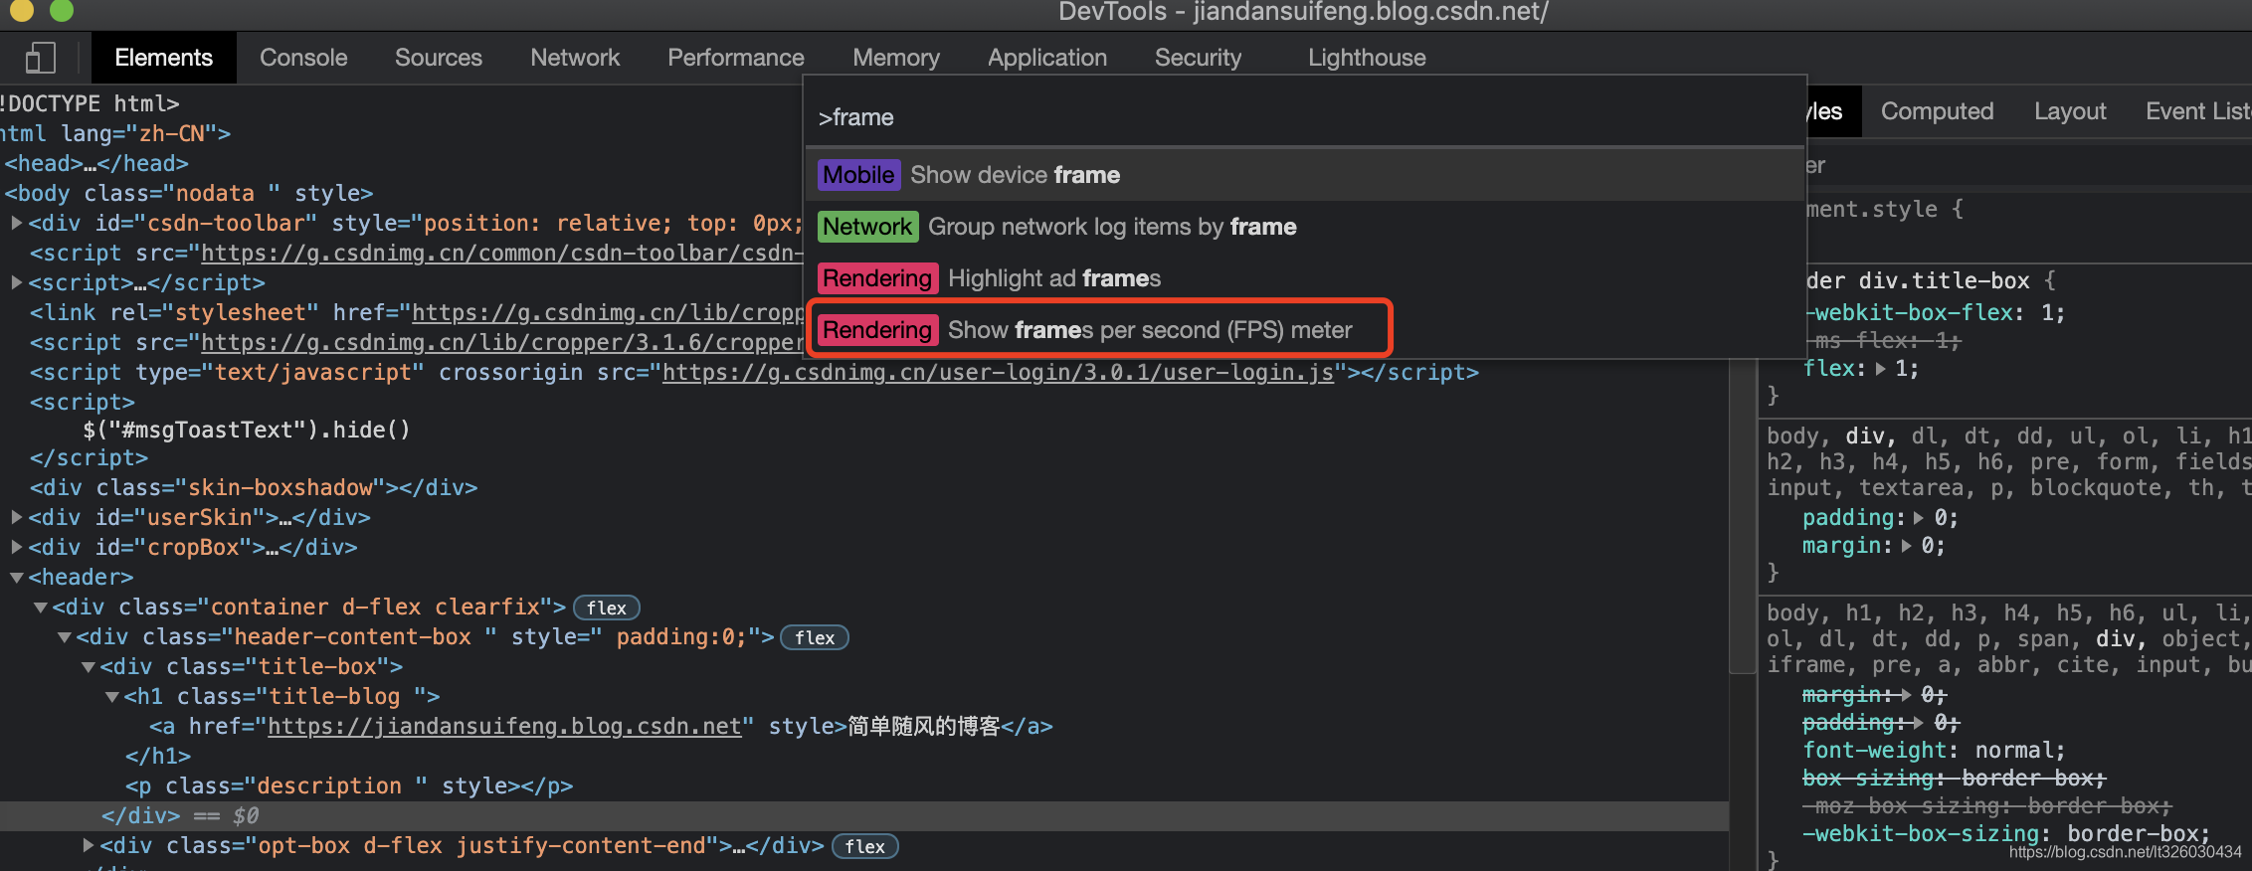Expand the div id="userSkin" node
Viewport: 2252px width, 871px height.
[17, 517]
